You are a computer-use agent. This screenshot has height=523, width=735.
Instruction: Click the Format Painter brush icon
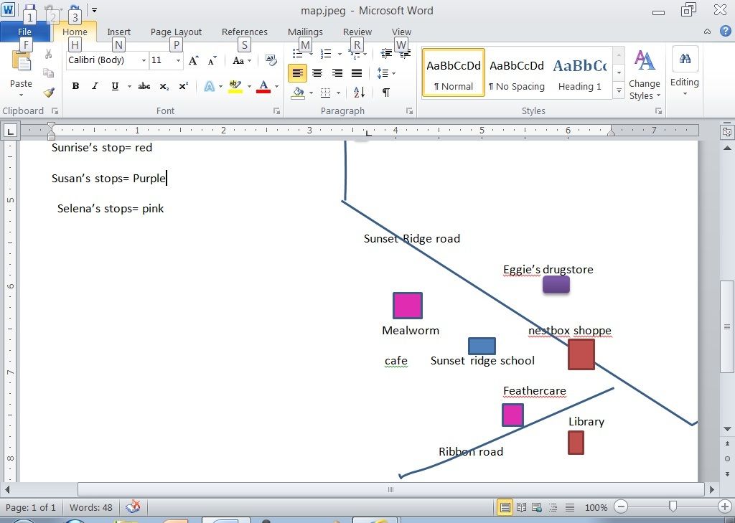click(x=49, y=93)
